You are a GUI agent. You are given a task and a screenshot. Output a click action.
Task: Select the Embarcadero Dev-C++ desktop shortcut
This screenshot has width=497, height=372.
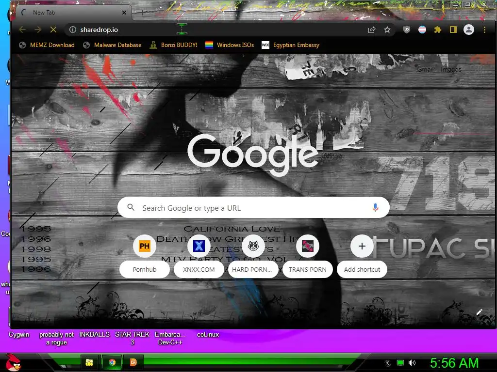click(x=170, y=338)
